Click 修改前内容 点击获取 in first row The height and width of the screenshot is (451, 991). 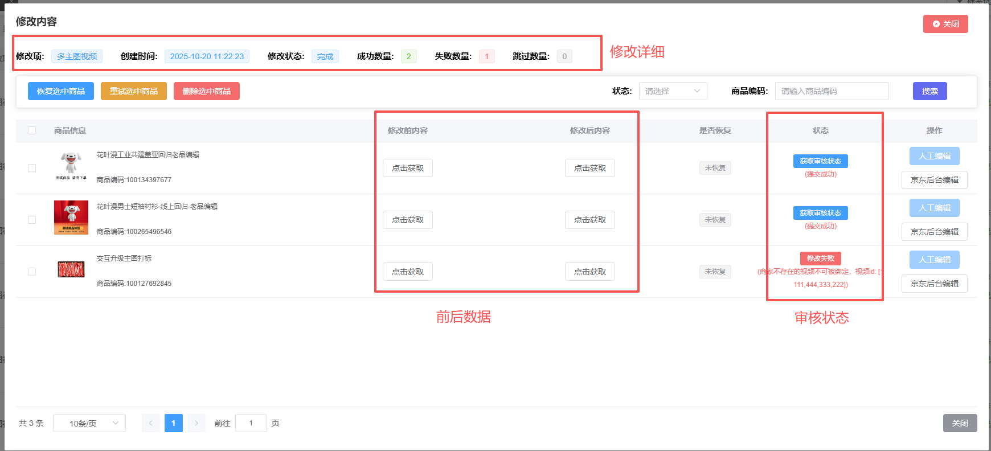pyautogui.click(x=408, y=168)
